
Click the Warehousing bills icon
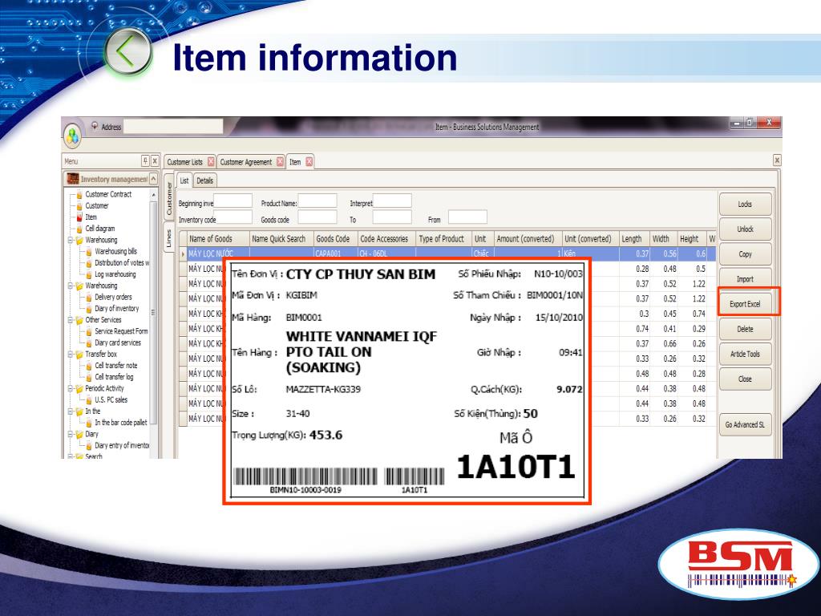[89, 251]
